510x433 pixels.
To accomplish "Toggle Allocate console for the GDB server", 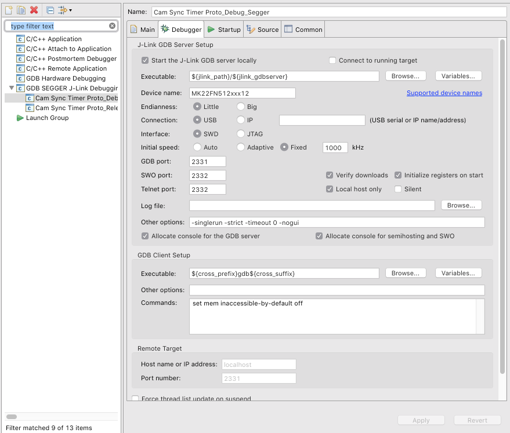I will point(145,236).
